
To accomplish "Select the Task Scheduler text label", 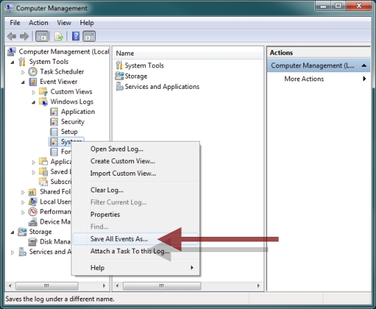I will coord(62,72).
